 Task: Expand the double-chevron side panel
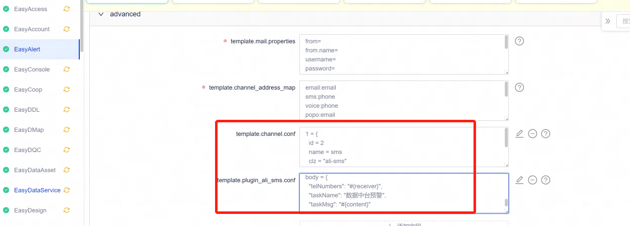[x=608, y=21]
